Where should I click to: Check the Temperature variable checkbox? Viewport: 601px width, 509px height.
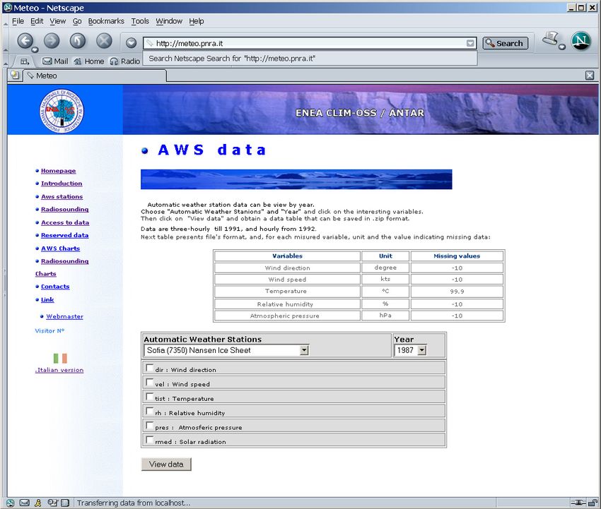[x=149, y=397]
